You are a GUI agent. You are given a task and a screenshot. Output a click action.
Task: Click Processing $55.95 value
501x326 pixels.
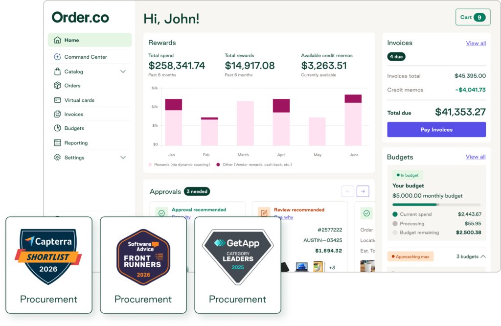(473, 223)
